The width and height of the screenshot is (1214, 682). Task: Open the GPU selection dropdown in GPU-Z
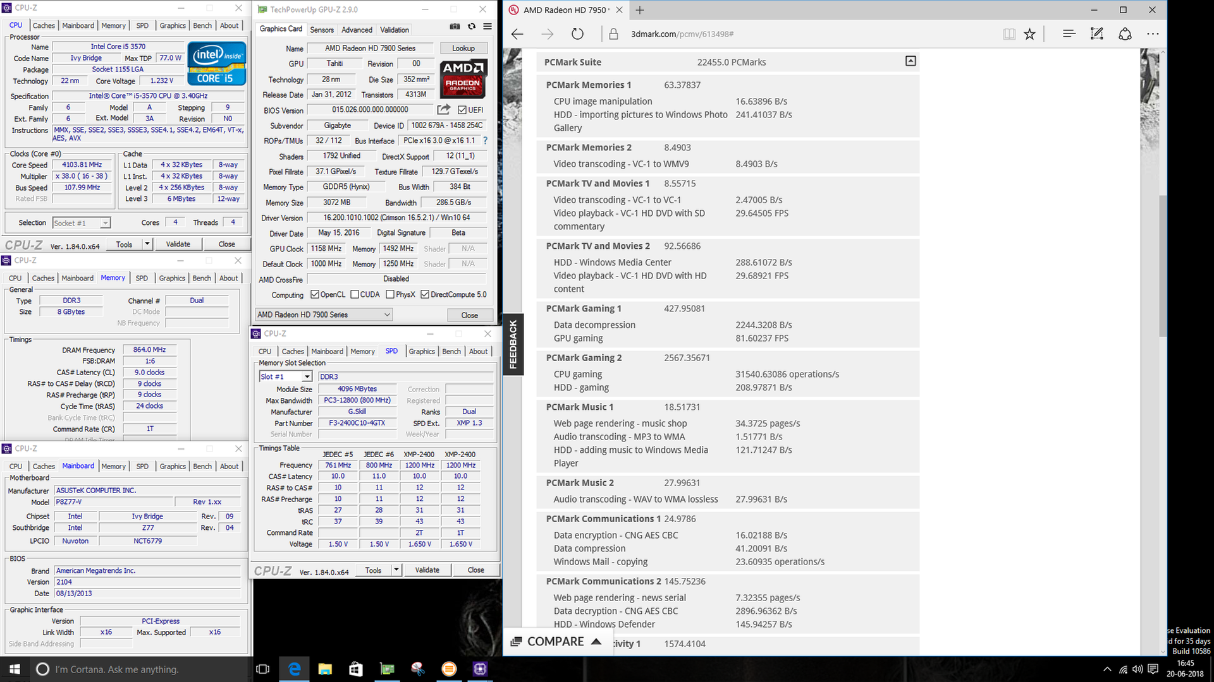point(324,314)
